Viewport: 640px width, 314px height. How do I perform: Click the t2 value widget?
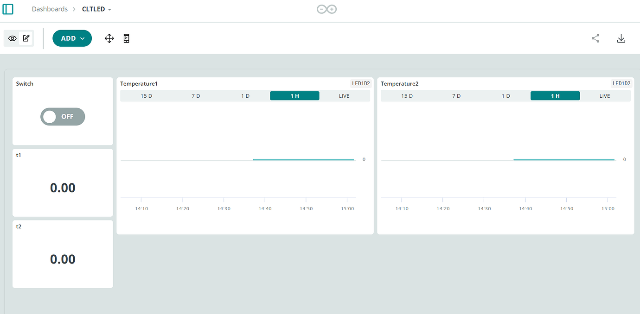point(63,259)
